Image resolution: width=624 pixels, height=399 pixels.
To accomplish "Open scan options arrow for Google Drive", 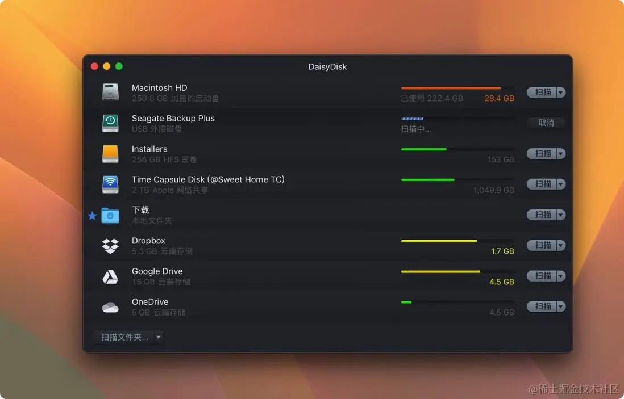I will point(561,276).
